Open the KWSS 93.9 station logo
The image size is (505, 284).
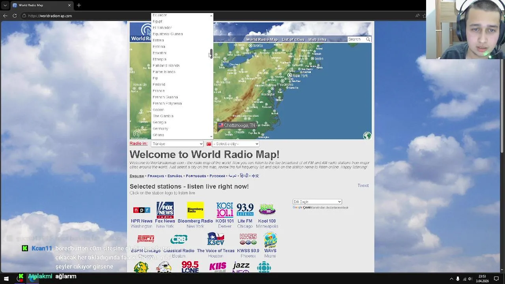click(x=248, y=239)
